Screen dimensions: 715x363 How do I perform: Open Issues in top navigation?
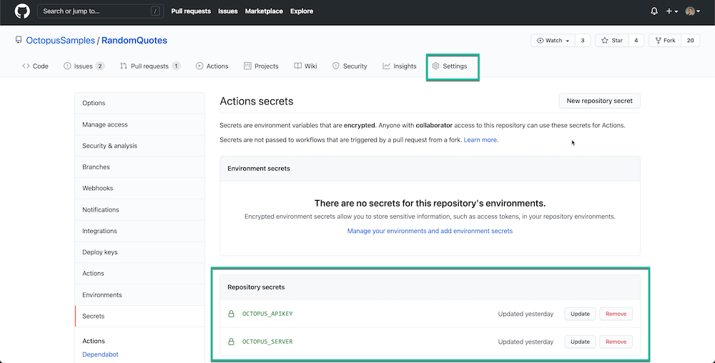point(228,11)
